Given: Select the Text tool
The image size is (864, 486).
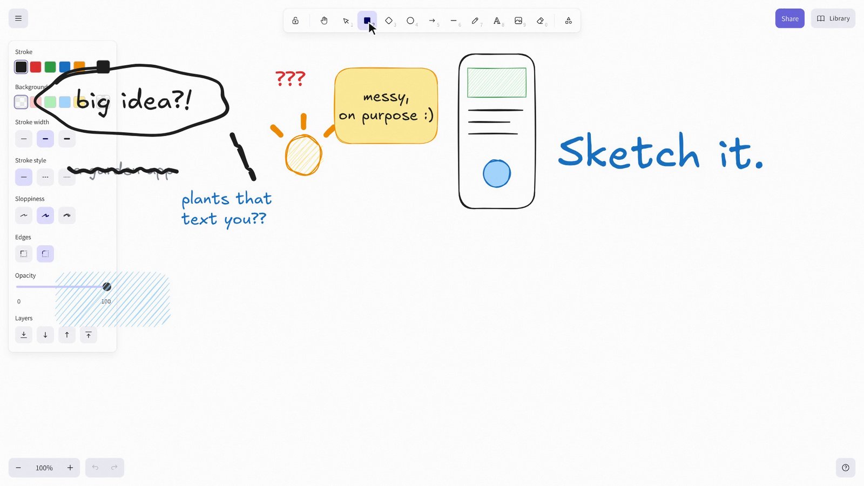Looking at the screenshot, I should pos(497,21).
